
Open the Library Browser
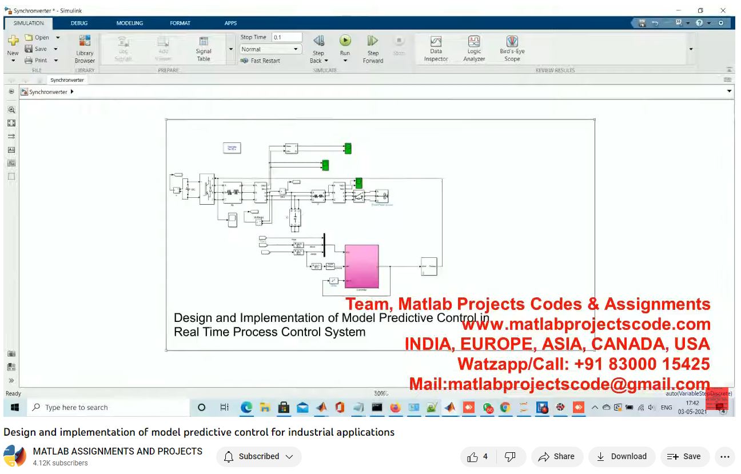pos(85,49)
